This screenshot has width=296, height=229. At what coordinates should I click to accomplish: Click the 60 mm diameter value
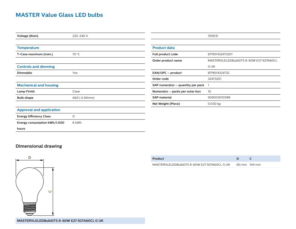242,165
